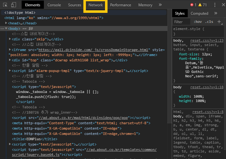Select the window._taboola assignment line

pyautogui.click(x=57, y=92)
